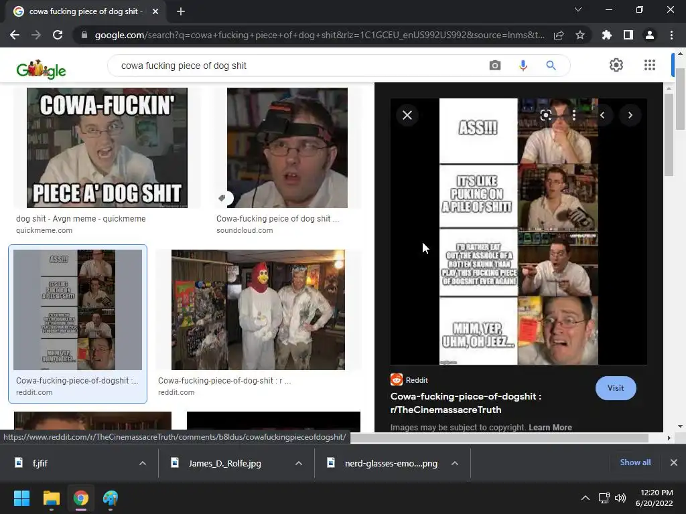The width and height of the screenshot is (686, 514).
Task: Start voice search microphone icon
Action: point(523,66)
